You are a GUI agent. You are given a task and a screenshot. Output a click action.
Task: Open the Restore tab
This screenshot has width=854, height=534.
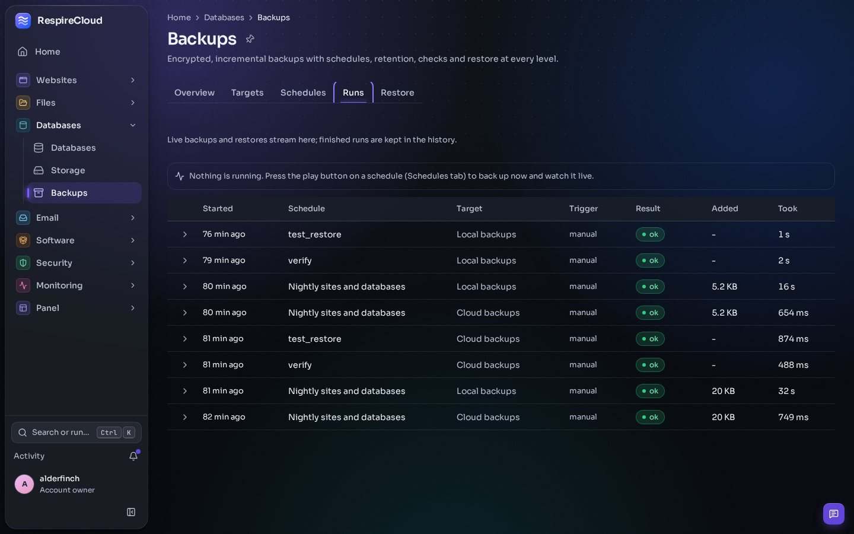[x=397, y=93]
